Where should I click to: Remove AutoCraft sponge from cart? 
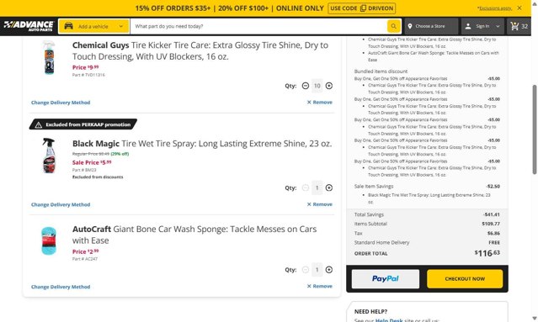point(319,286)
